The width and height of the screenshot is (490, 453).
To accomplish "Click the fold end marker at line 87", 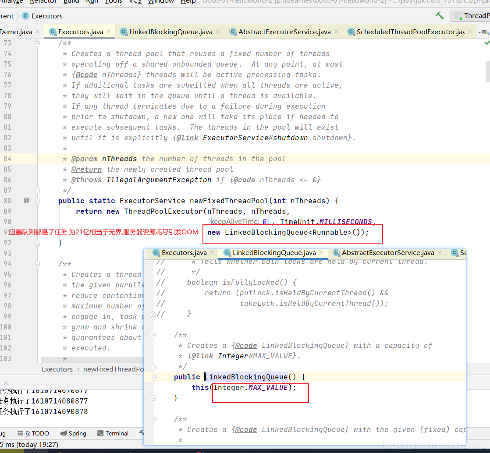I will tap(38, 190).
